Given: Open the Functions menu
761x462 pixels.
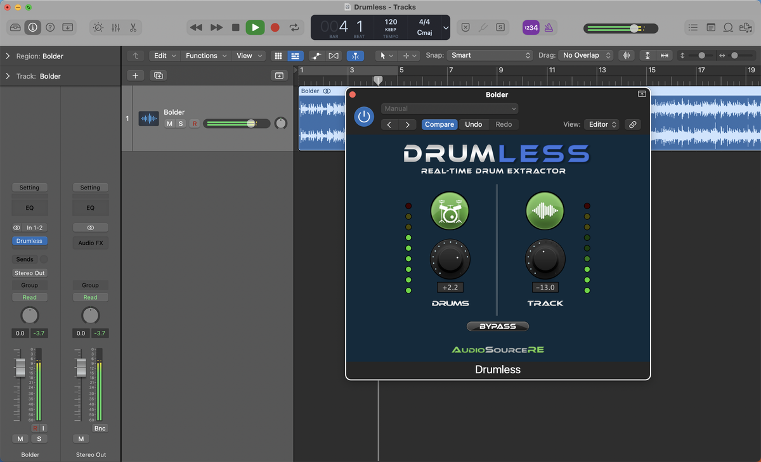Looking at the screenshot, I should tap(205, 56).
